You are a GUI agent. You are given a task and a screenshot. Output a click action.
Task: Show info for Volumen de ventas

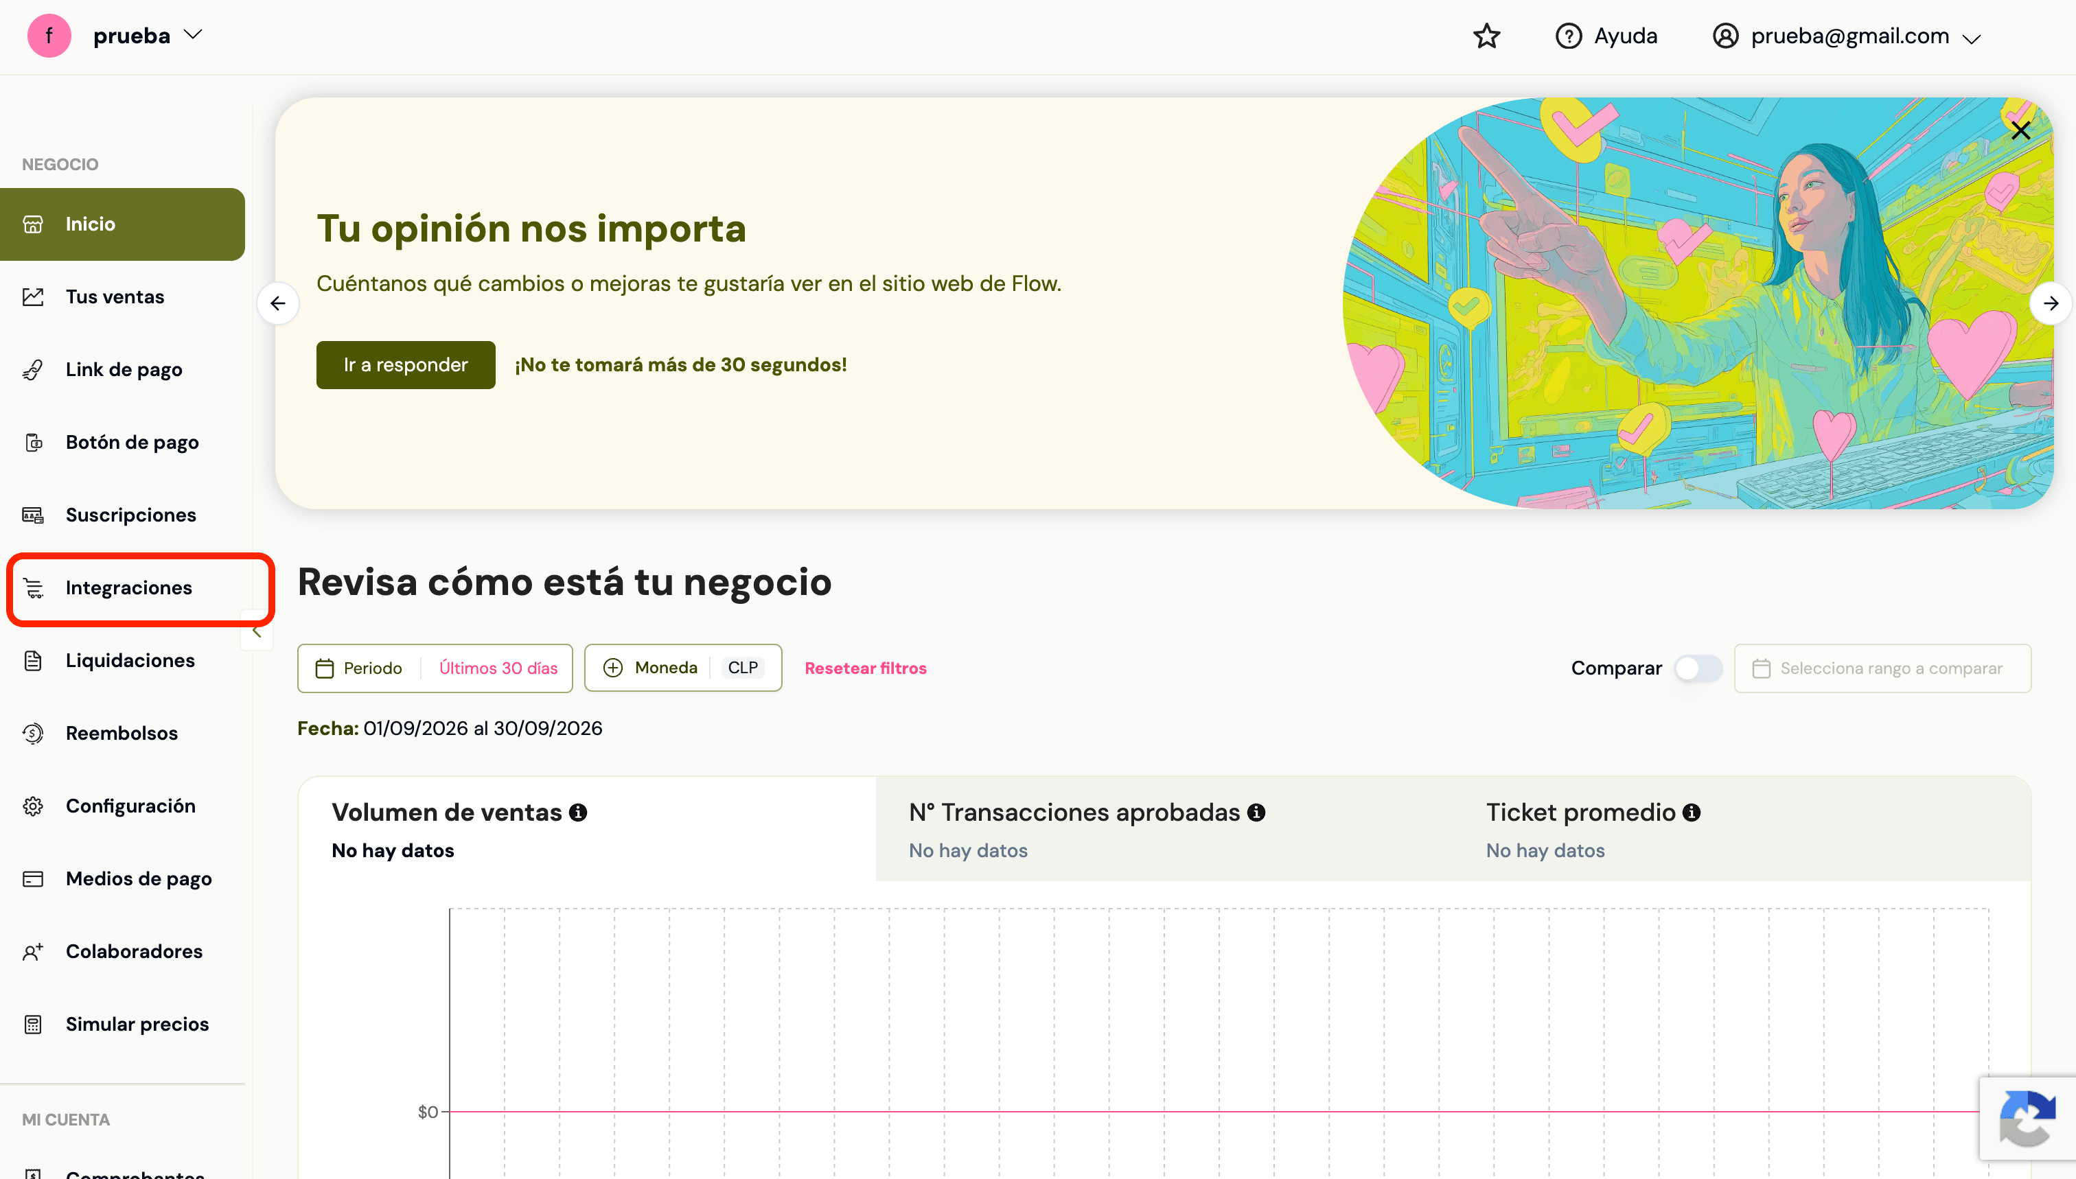tap(577, 812)
